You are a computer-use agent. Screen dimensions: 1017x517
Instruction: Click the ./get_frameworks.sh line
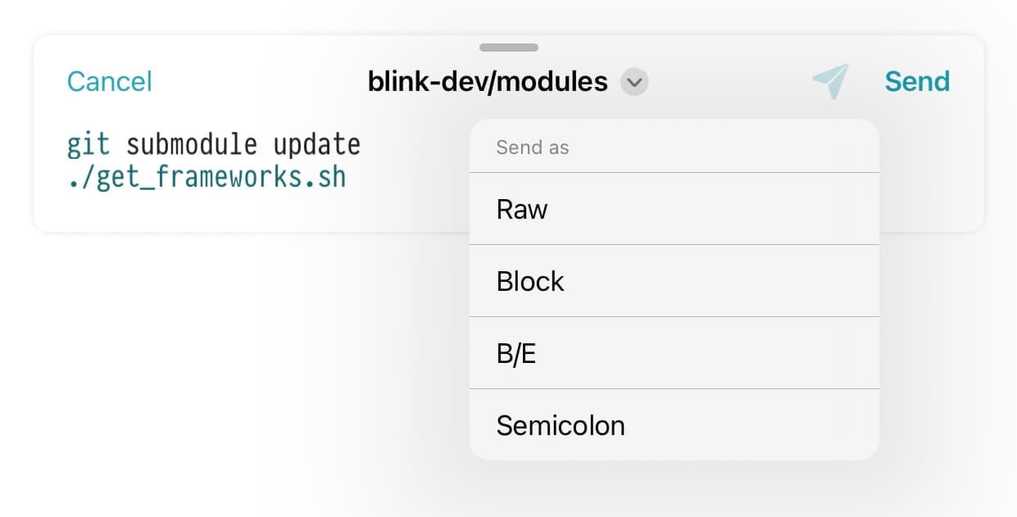[207, 177]
